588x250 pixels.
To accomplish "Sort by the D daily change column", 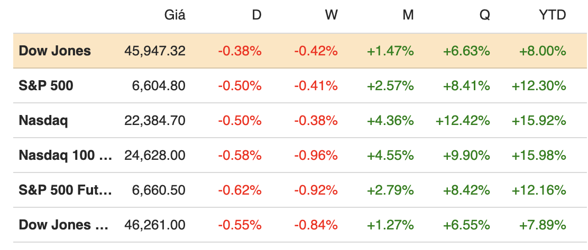I will (x=256, y=15).
